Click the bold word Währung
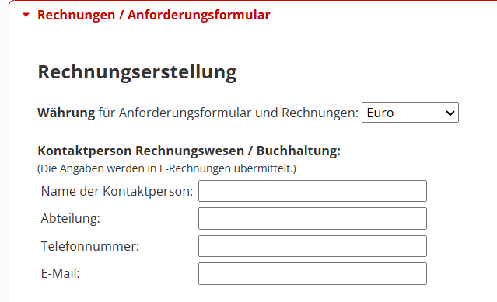This screenshot has height=302, width=497. coord(66,113)
